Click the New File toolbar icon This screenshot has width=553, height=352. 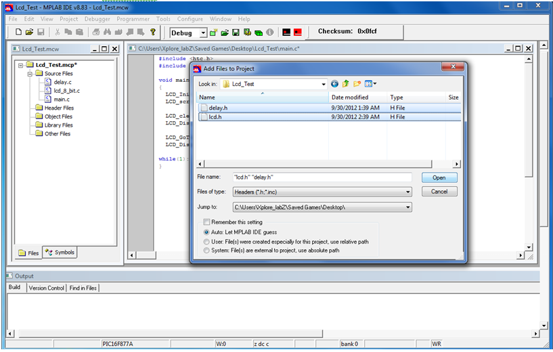click(18, 32)
